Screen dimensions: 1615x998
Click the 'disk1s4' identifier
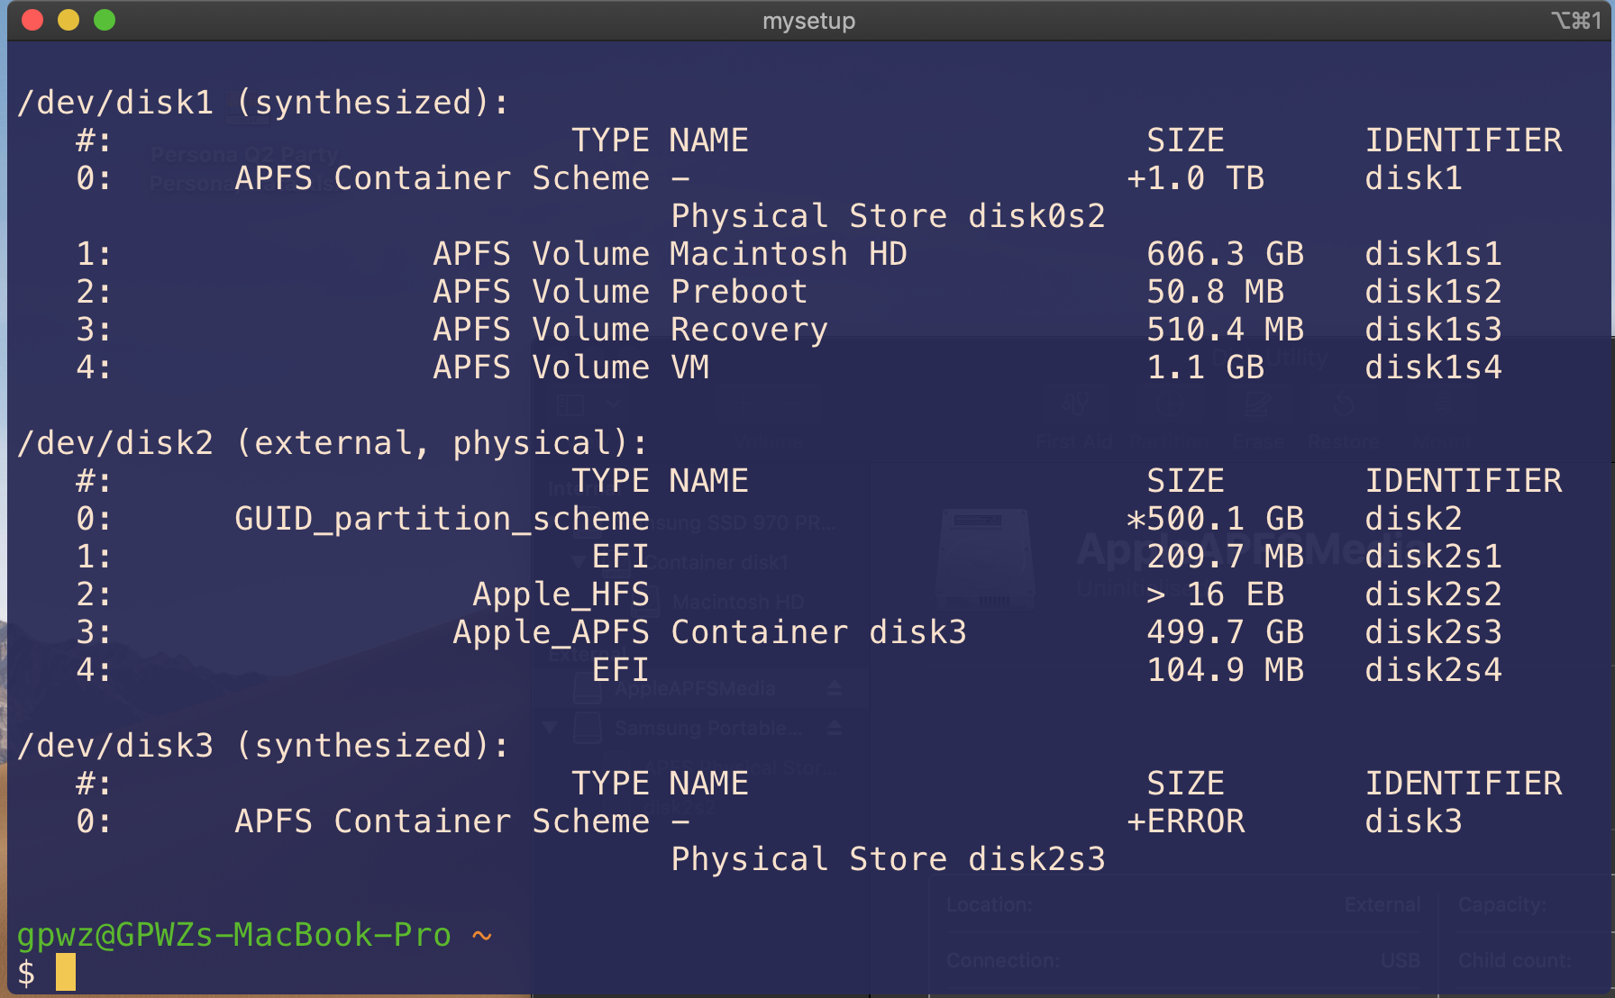point(1433,367)
